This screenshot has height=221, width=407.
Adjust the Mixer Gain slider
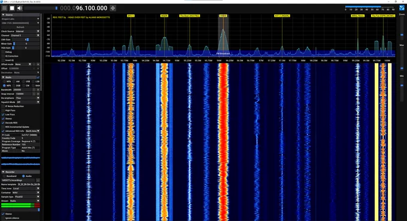pos(26,44)
